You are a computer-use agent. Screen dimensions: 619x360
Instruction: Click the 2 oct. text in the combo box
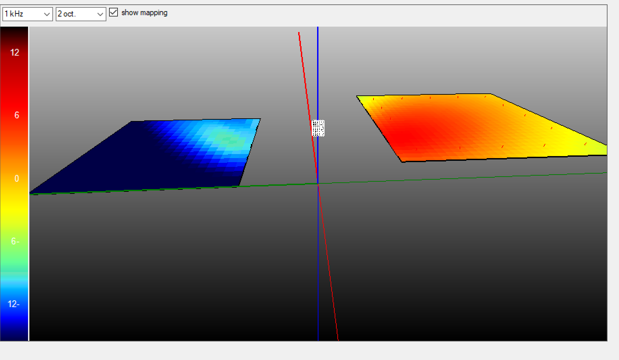point(67,14)
